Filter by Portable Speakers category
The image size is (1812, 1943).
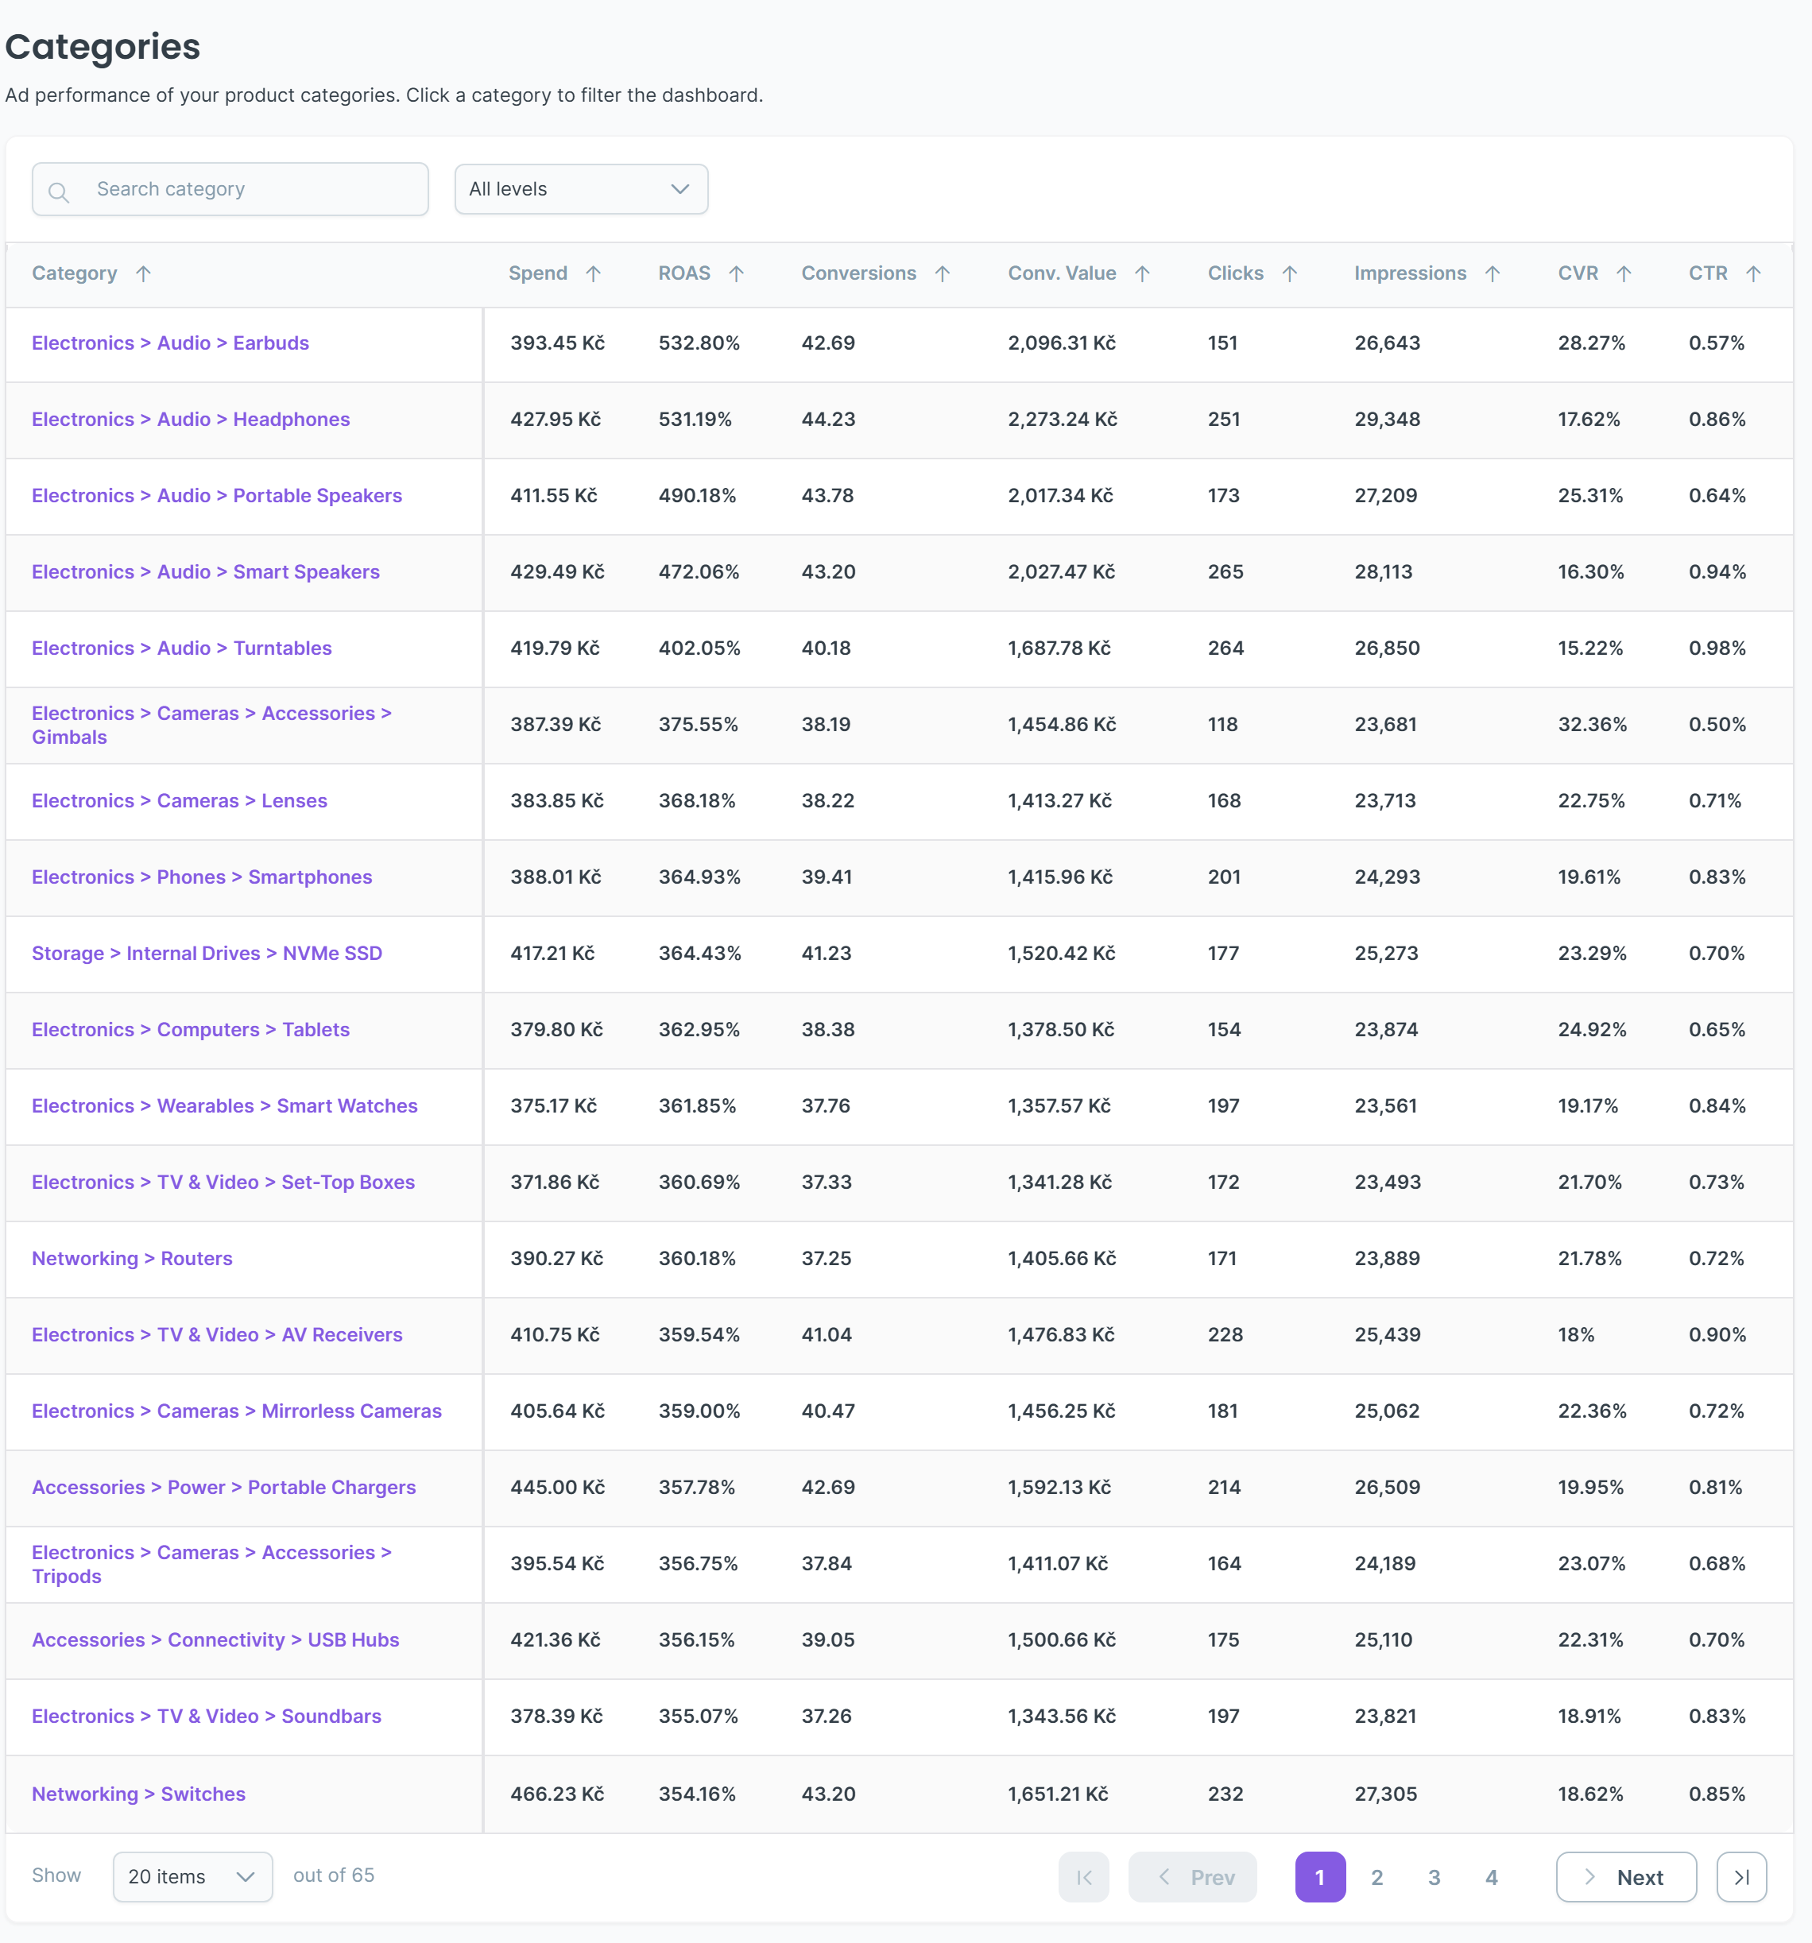tap(217, 496)
